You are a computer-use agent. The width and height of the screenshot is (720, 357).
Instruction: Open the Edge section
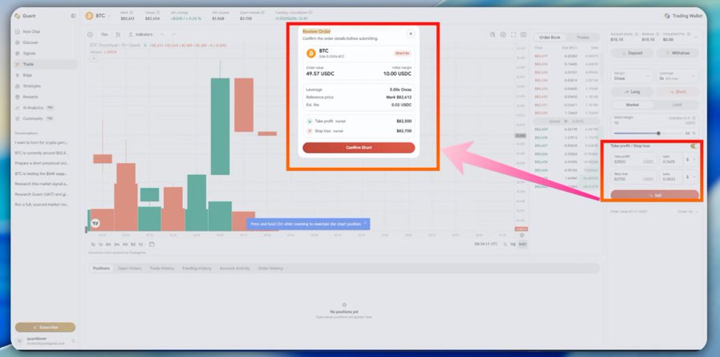[x=45, y=75]
